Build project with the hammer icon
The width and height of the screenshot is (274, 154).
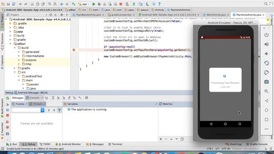click(x=74, y=4)
